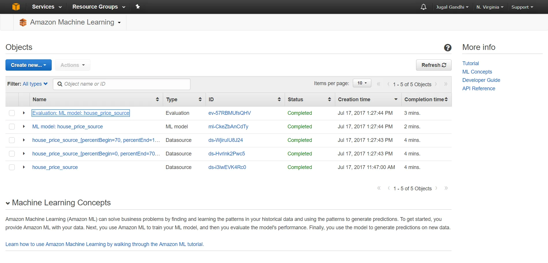Tick checkbox for ds-WjirulU8J24 datasource row

click(12, 140)
